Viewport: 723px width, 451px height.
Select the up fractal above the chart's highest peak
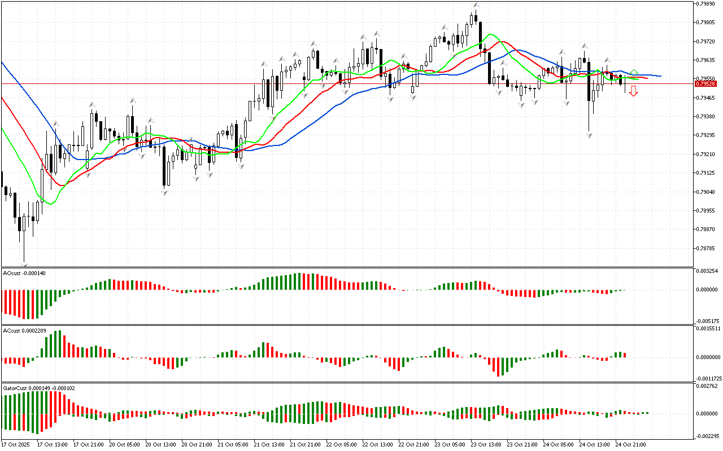(x=476, y=5)
